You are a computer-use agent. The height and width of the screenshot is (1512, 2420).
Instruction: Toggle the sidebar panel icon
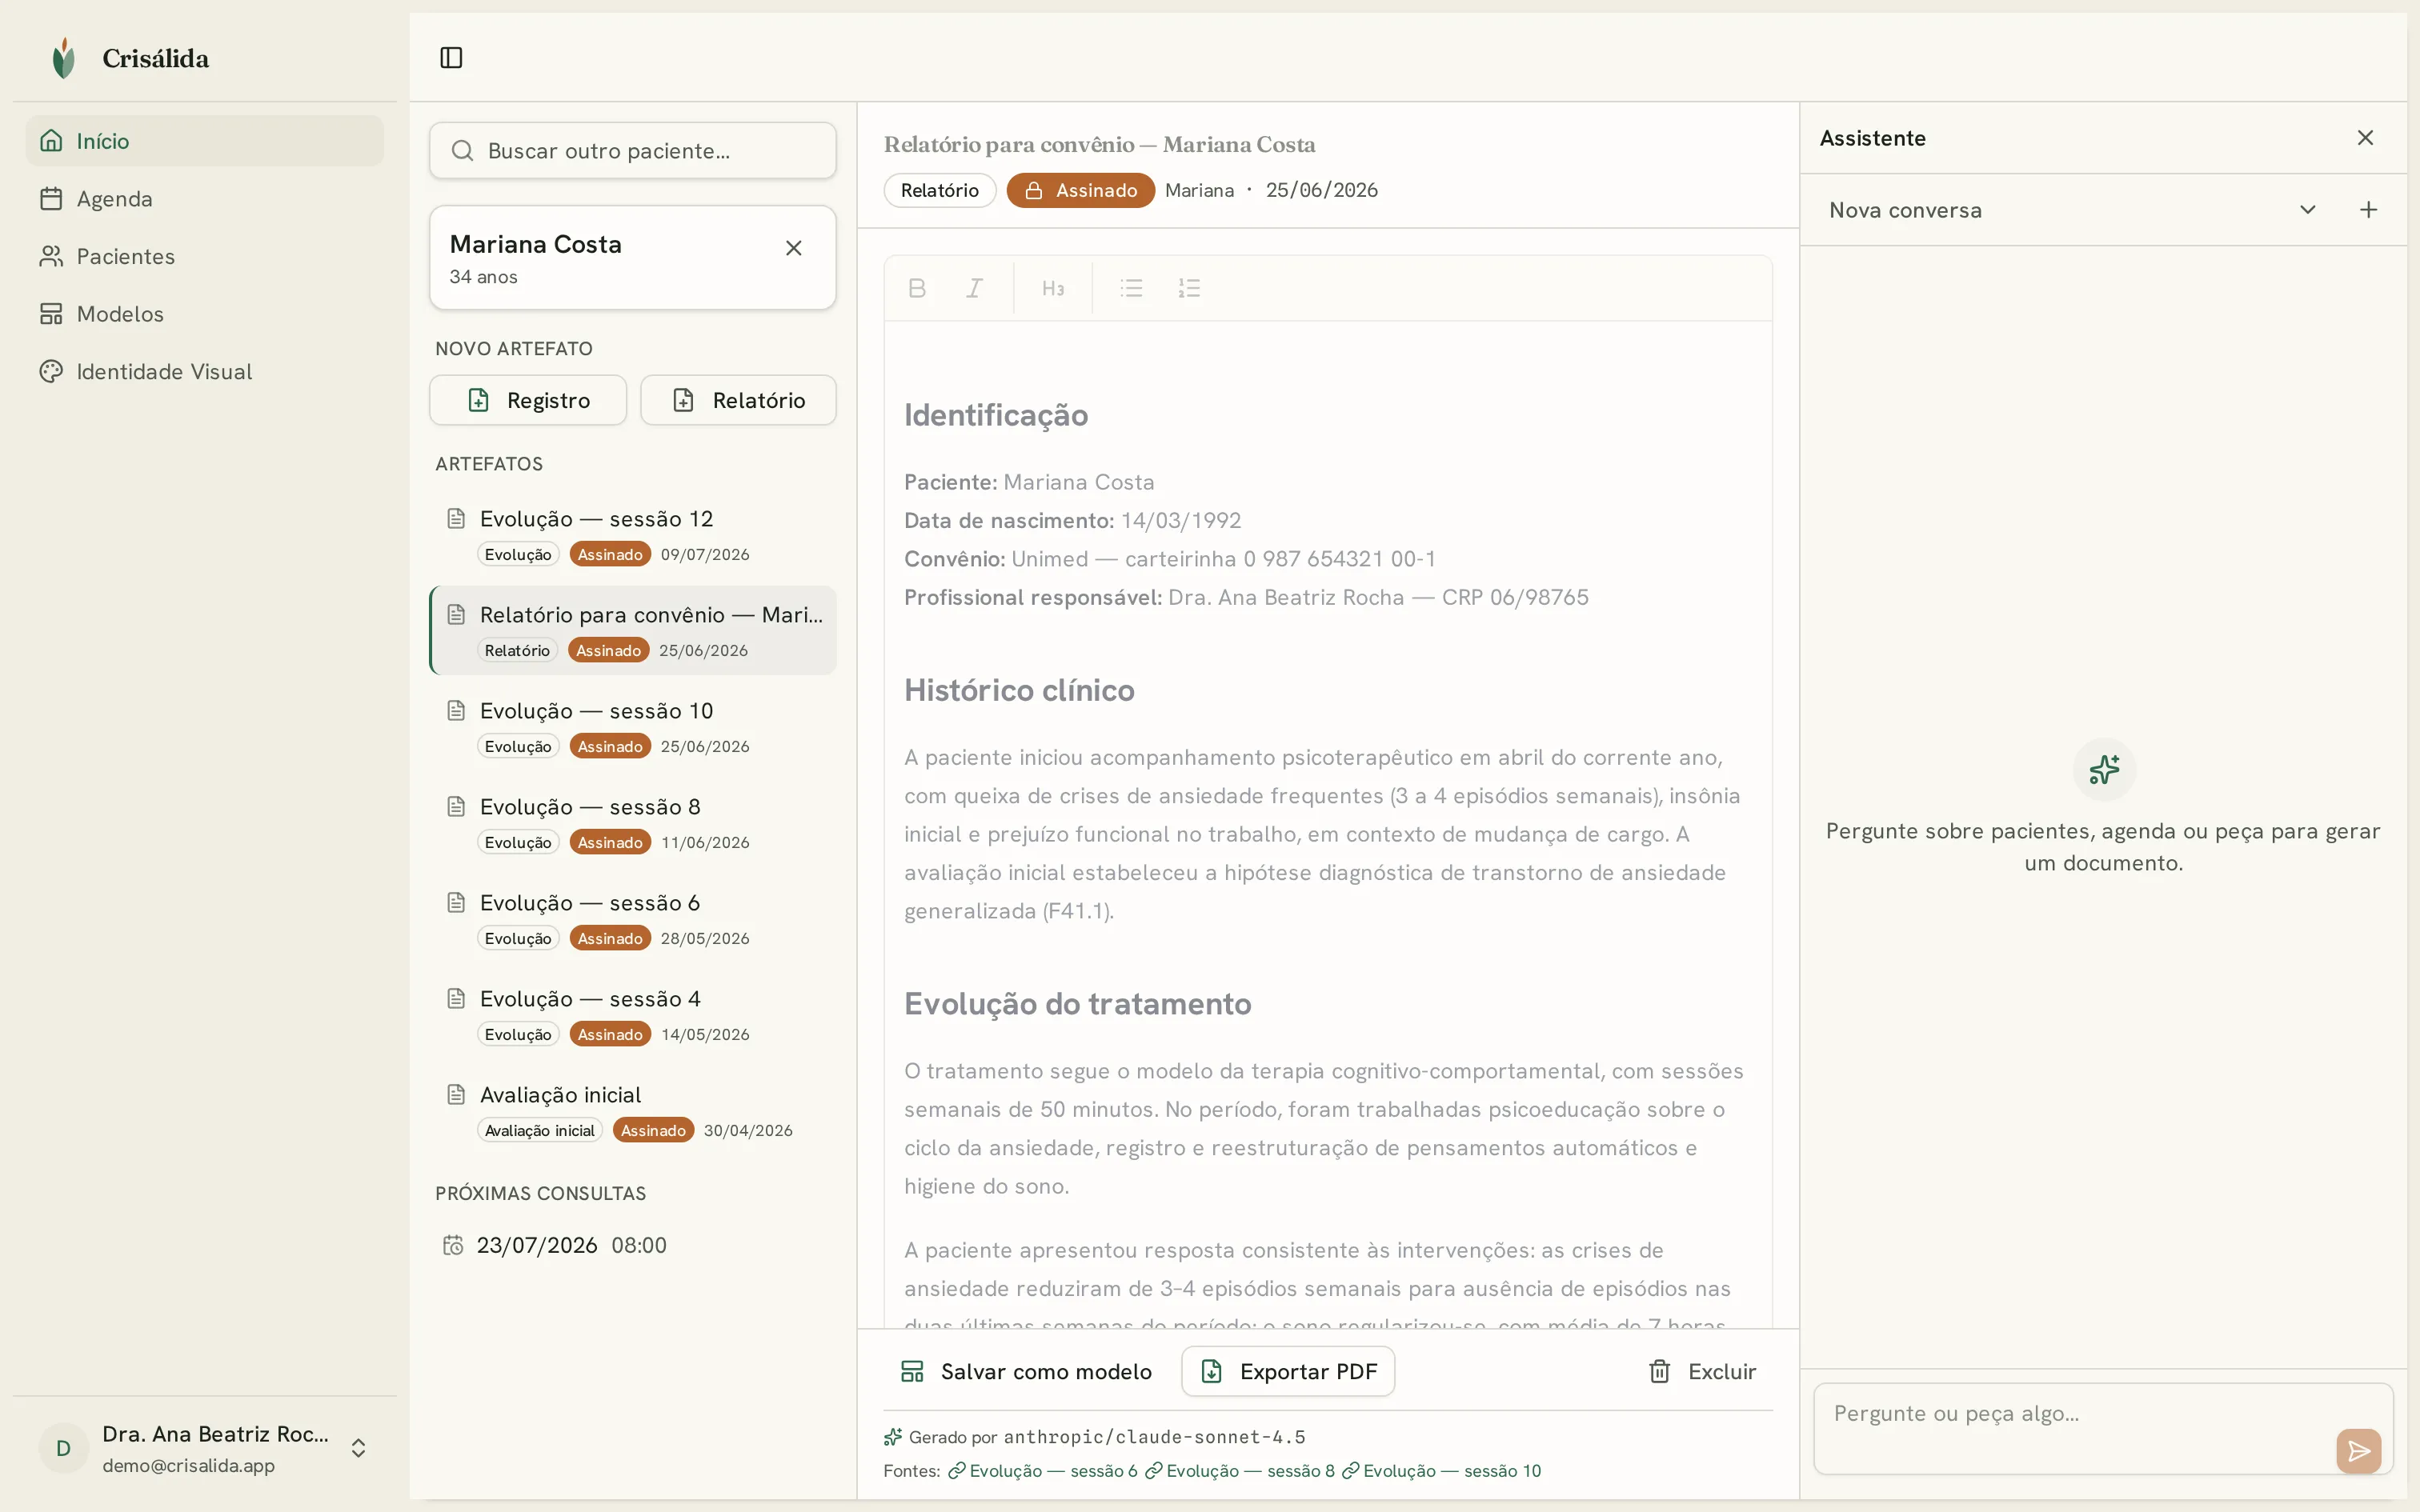coord(451,58)
